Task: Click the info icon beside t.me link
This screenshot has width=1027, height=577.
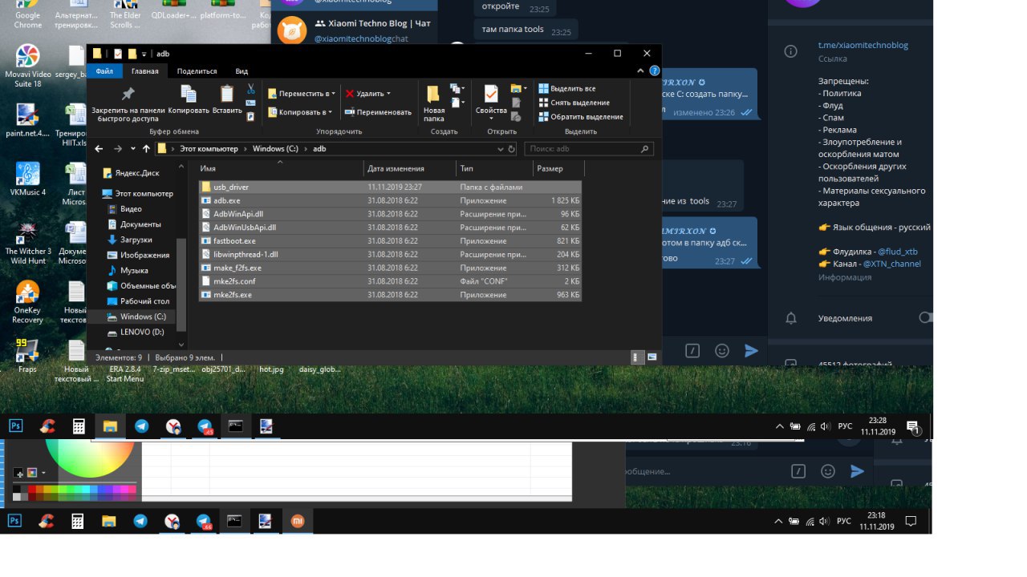Action: pos(791,51)
